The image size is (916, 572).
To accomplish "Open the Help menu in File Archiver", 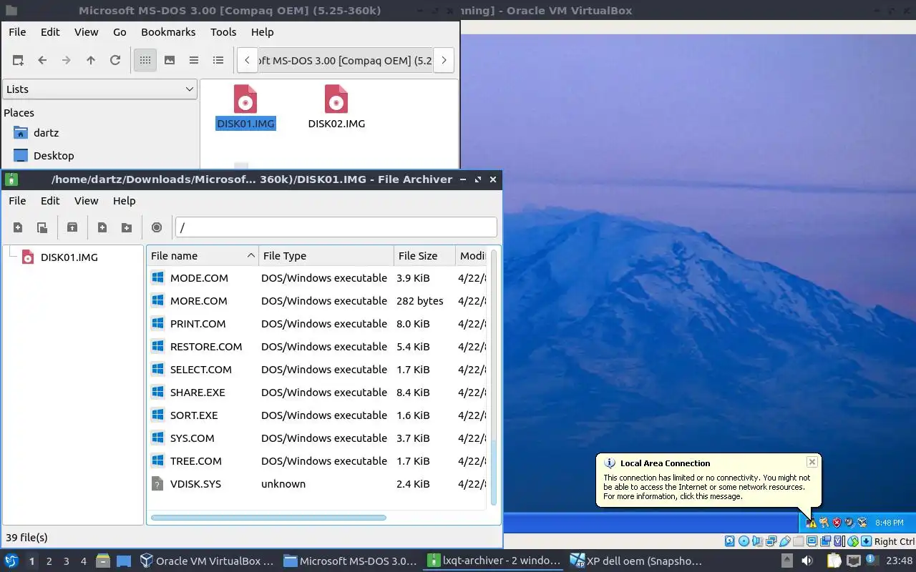I will click(x=124, y=200).
